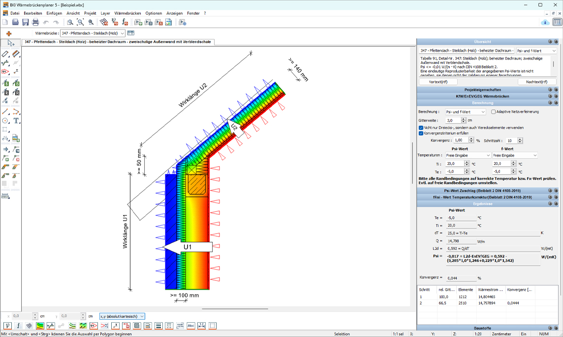Select the rectangular marquee tool in left toolbar
The width and height of the screenshot is (563, 337).
click(5, 129)
